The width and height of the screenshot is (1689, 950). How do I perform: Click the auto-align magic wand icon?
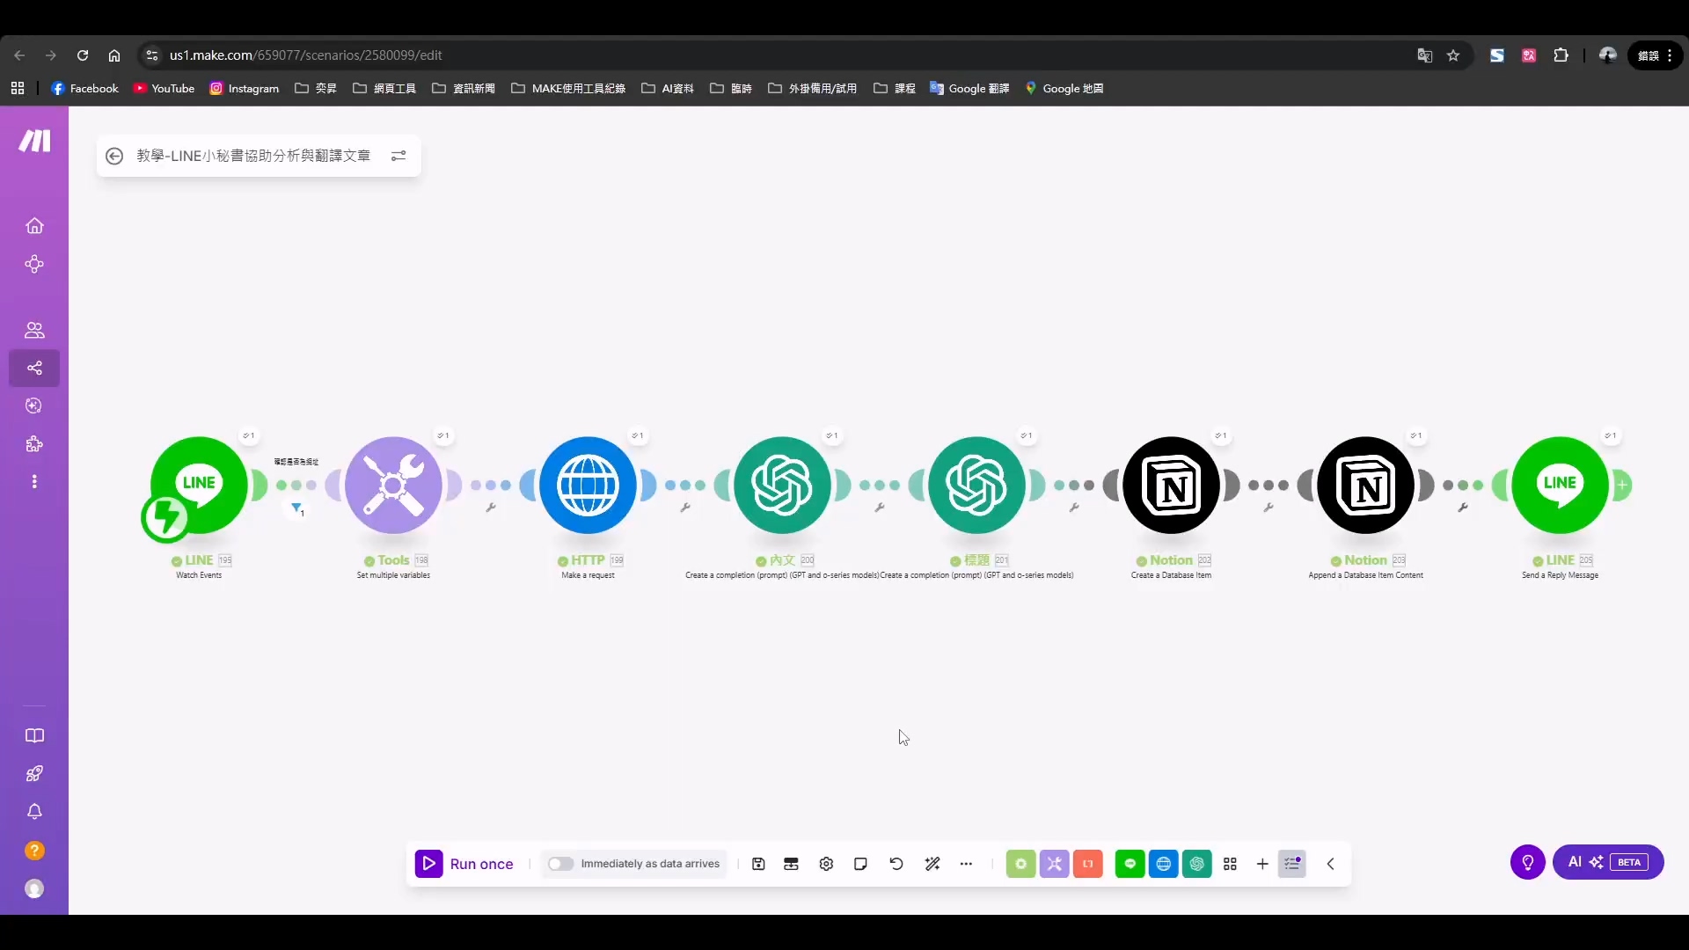(932, 864)
